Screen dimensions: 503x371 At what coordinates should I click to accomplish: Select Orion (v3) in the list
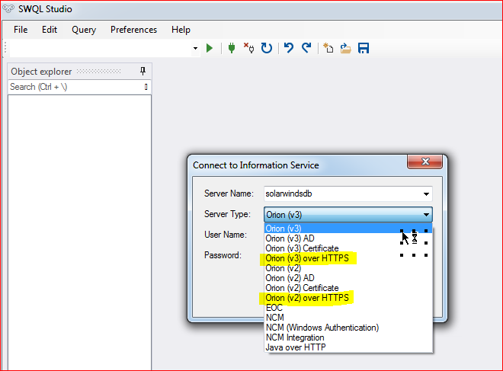pyautogui.click(x=348, y=229)
